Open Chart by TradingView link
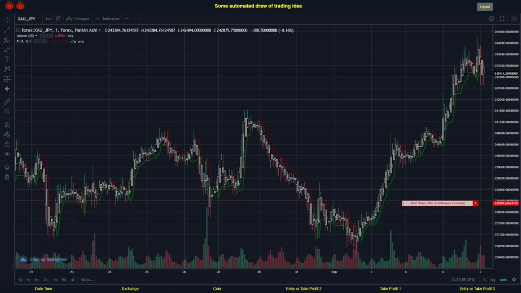The height and width of the screenshot is (293, 521). 48,259
